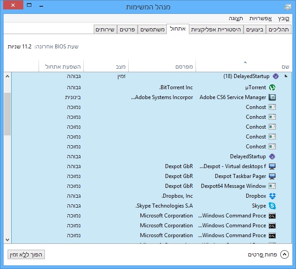
Task: Open the שירותים tab
Action: 105,30
